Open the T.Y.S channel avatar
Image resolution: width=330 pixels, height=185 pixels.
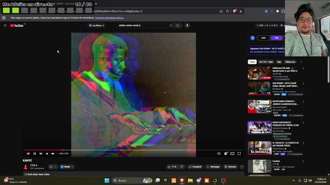tap(26, 167)
